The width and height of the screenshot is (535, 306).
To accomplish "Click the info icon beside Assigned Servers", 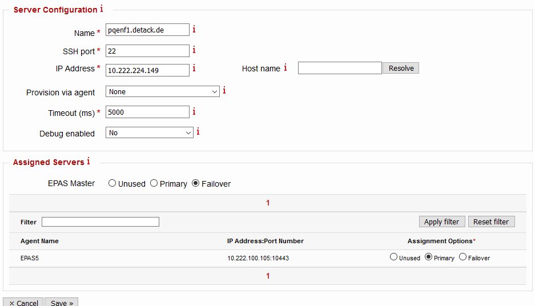I will point(89,162).
